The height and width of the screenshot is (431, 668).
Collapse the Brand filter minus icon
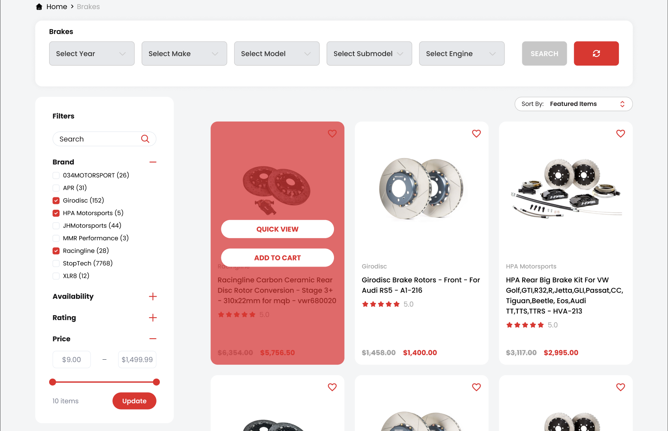point(153,162)
